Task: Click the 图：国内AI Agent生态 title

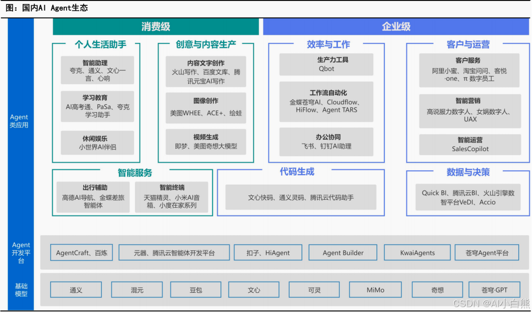Action: [46, 8]
